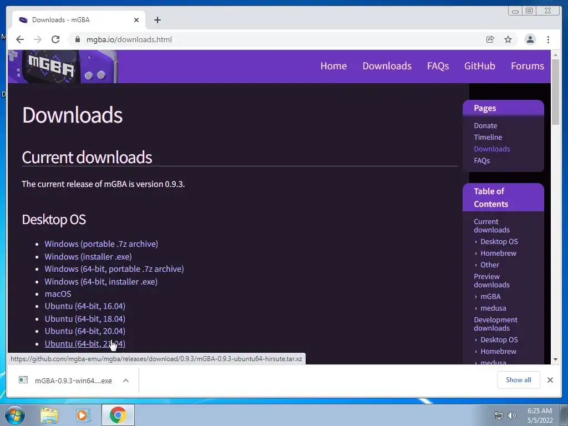The width and height of the screenshot is (568, 426).
Task: Click the macOS download link
Action: pyautogui.click(x=58, y=294)
